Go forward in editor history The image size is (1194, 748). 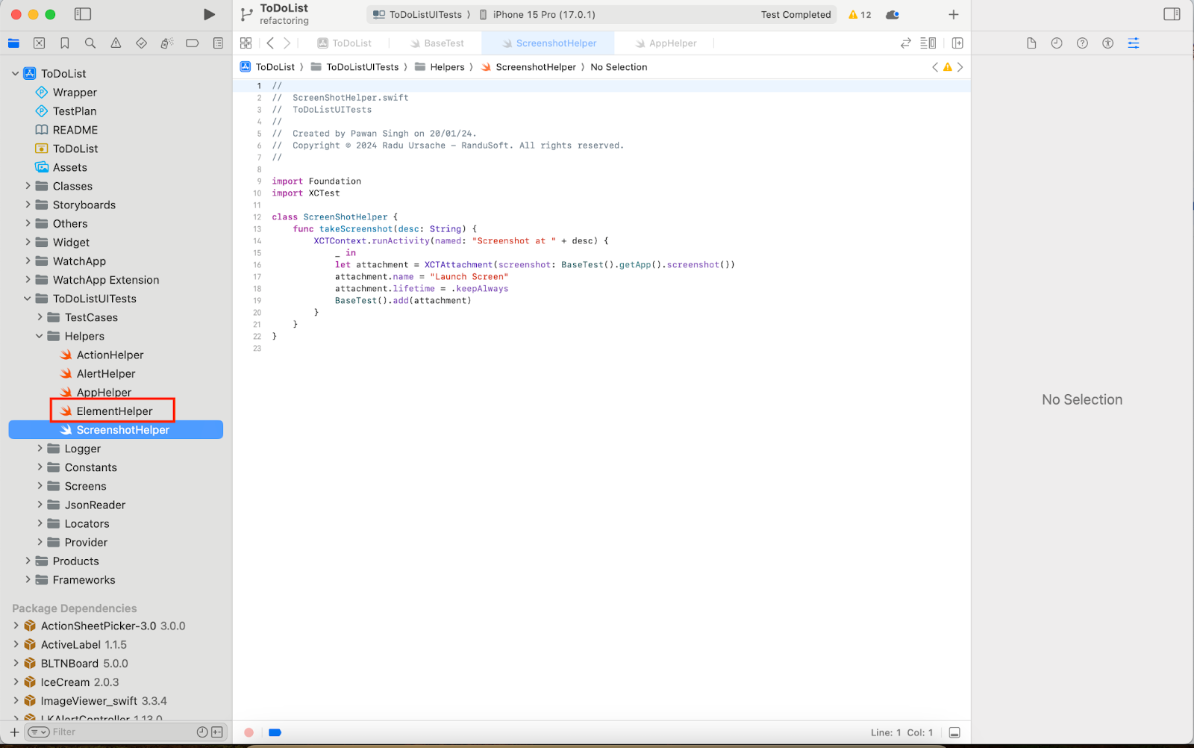point(287,43)
